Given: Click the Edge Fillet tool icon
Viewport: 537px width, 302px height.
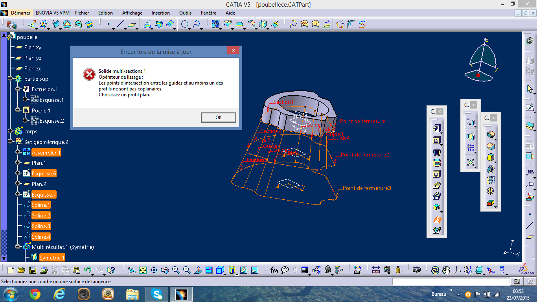Looking at the screenshot, I should (x=490, y=135).
